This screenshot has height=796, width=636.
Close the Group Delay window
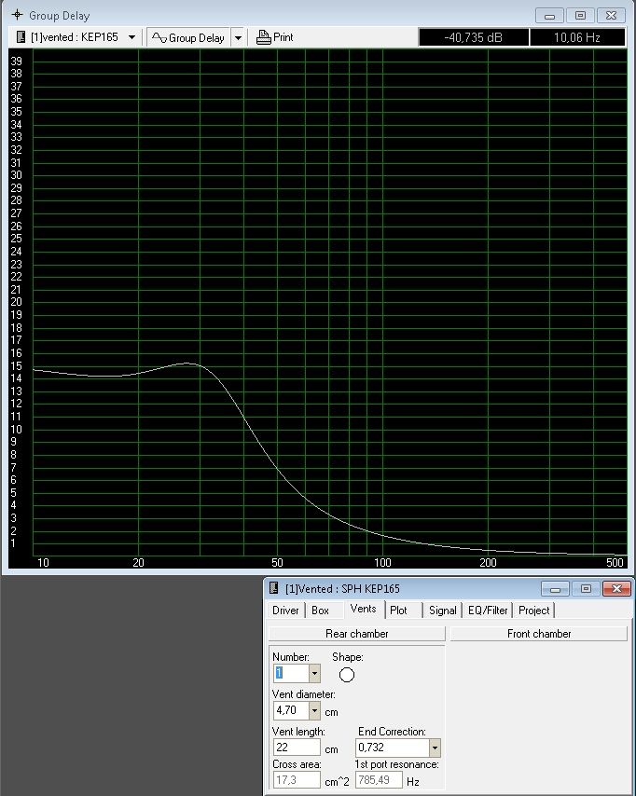click(611, 16)
